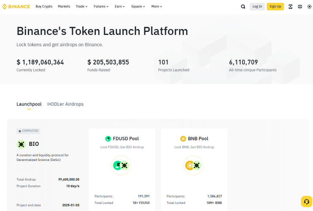
Task: Click the 18M+ BNB total locked value
Action: (214, 203)
